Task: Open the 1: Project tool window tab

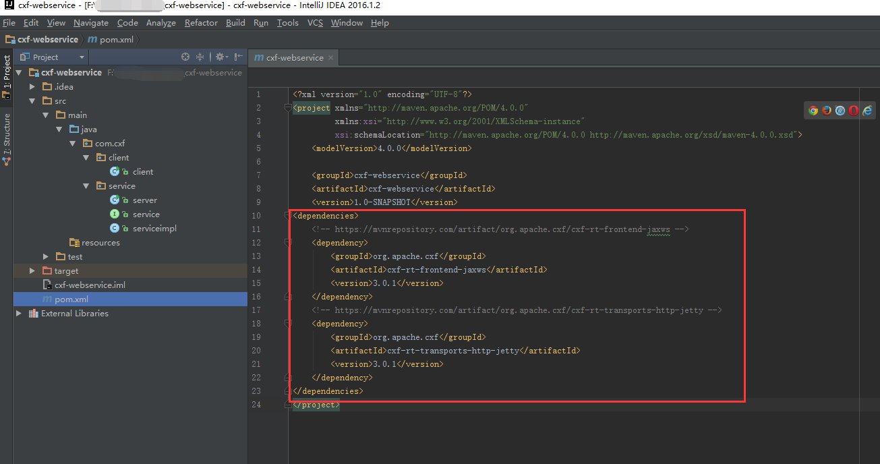Action: click(x=7, y=76)
